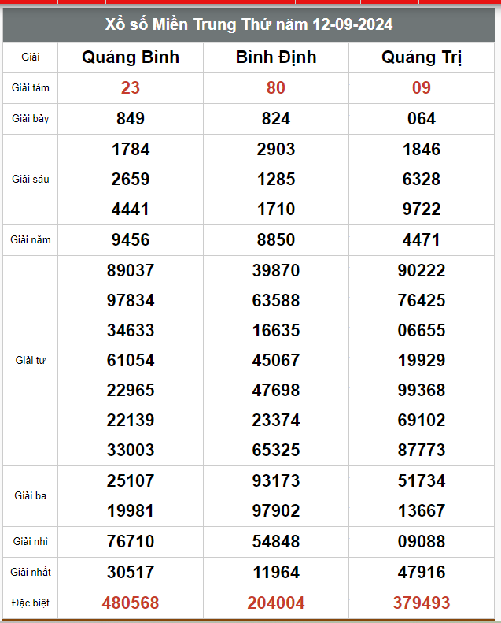Screen dimensions: 501x623
Task: Click special prize number 480568
Action: pyautogui.click(x=131, y=603)
